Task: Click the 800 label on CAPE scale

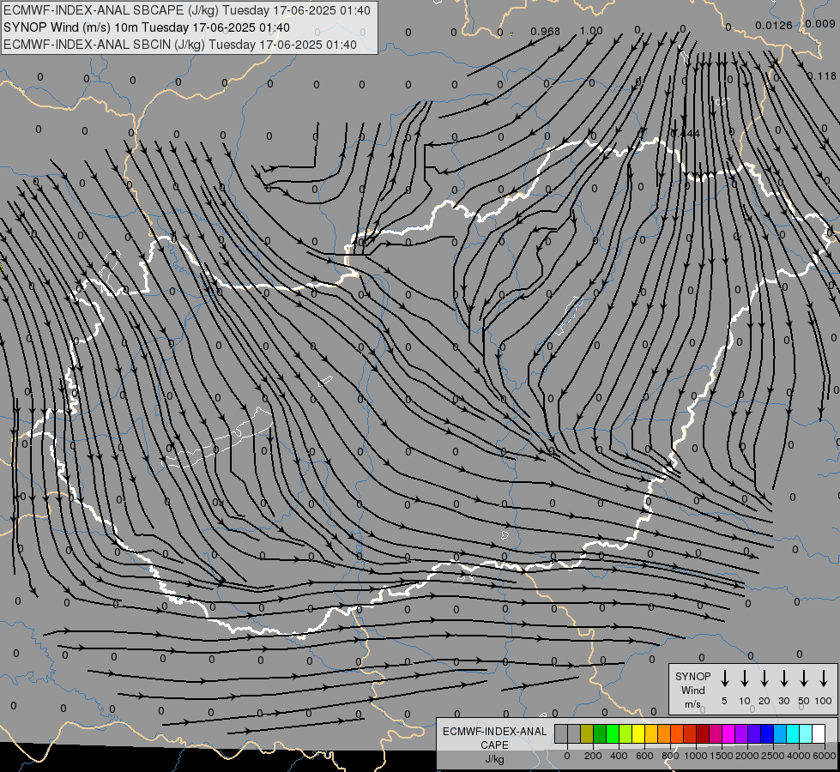Action: click(x=670, y=756)
